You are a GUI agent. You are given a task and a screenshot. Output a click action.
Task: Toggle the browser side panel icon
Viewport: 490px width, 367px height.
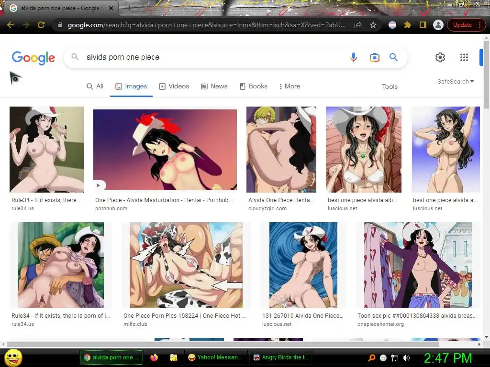click(x=423, y=25)
